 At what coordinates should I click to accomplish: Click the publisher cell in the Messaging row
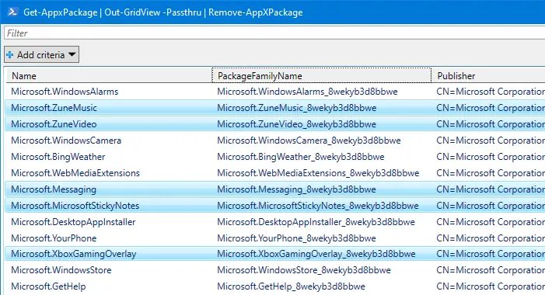click(x=491, y=189)
